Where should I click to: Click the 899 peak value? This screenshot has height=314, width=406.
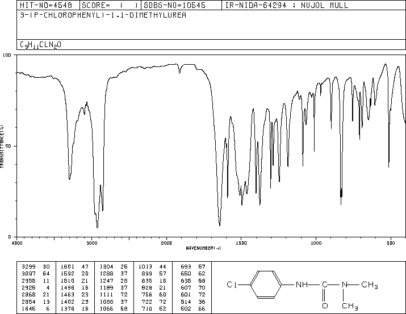click(147, 274)
